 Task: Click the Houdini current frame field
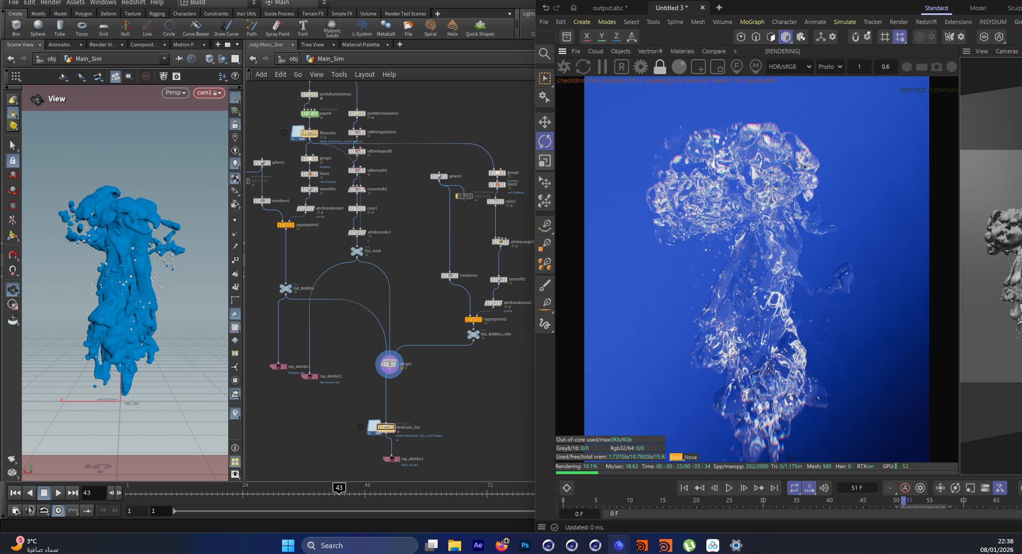pyautogui.click(x=93, y=493)
